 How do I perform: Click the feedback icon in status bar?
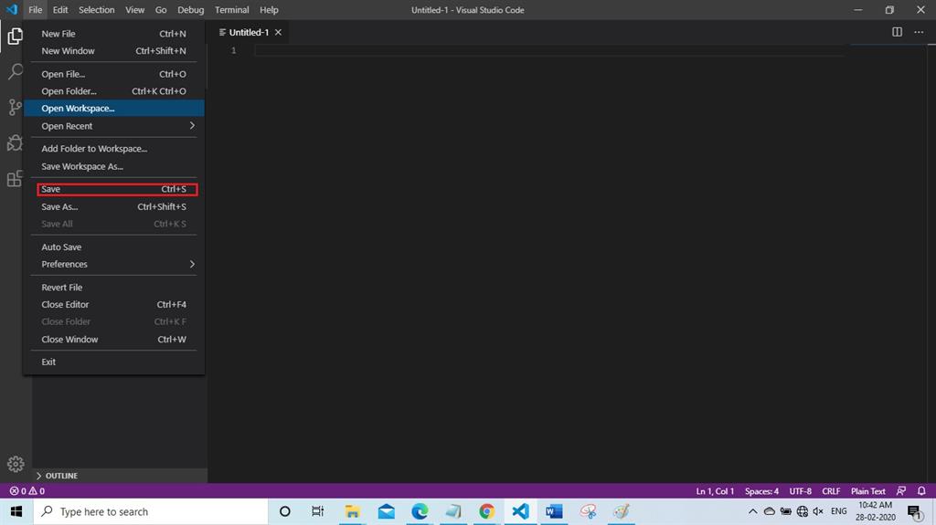[x=900, y=491]
